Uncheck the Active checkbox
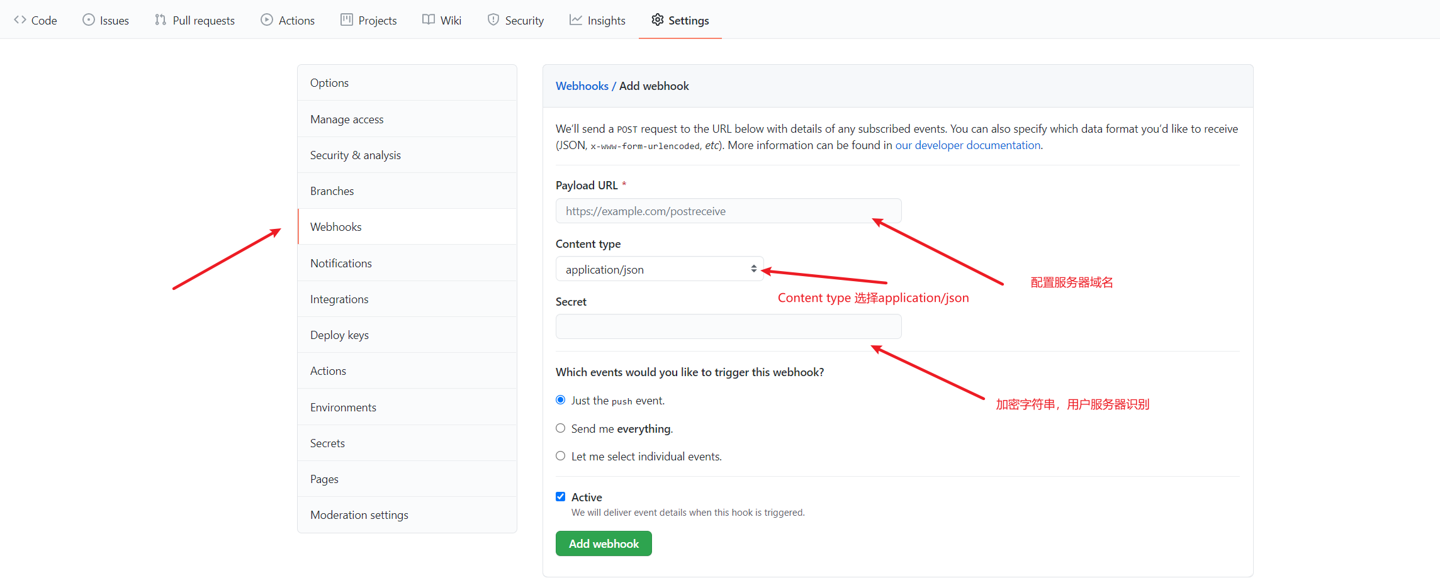Image resolution: width=1440 pixels, height=578 pixels. (x=560, y=497)
